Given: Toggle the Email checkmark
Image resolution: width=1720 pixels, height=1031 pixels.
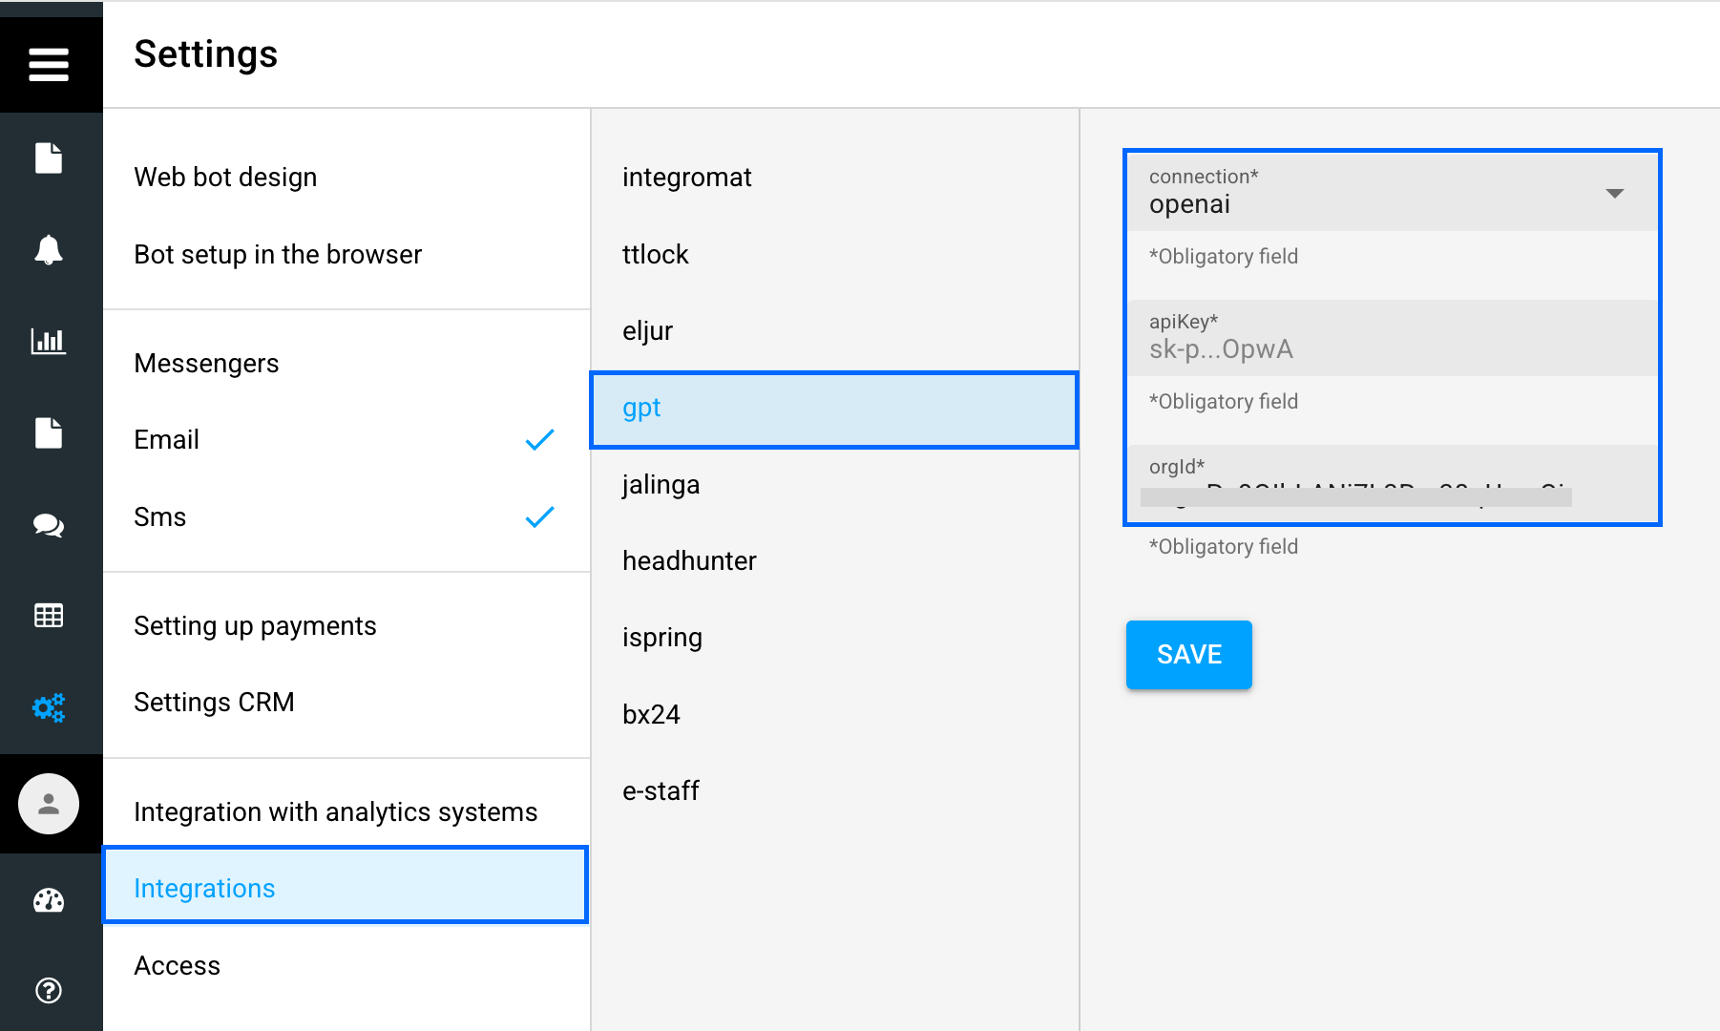Looking at the screenshot, I should point(539,440).
